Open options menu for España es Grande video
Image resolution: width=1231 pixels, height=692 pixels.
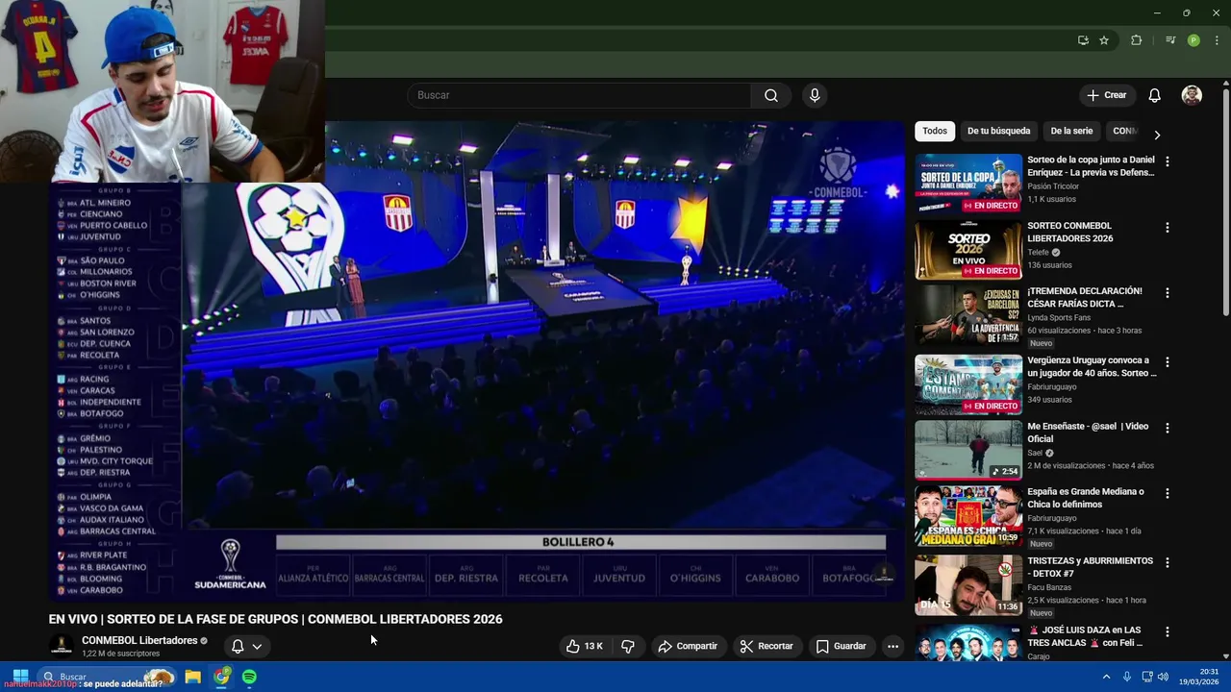coord(1167,493)
